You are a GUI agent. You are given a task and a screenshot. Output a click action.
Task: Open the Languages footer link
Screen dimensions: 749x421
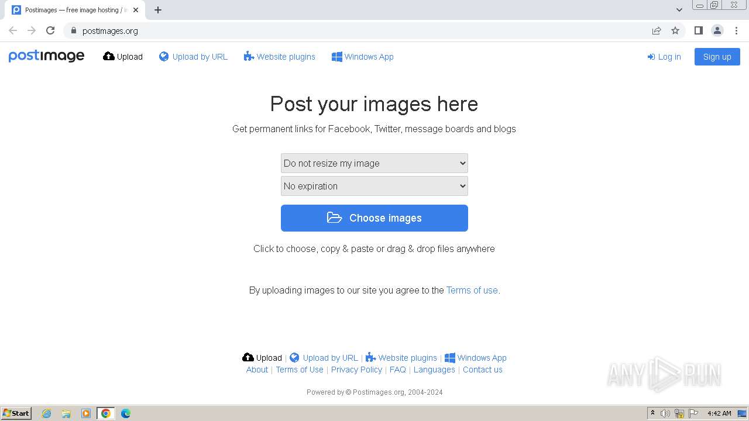pyautogui.click(x=434, y=370)
